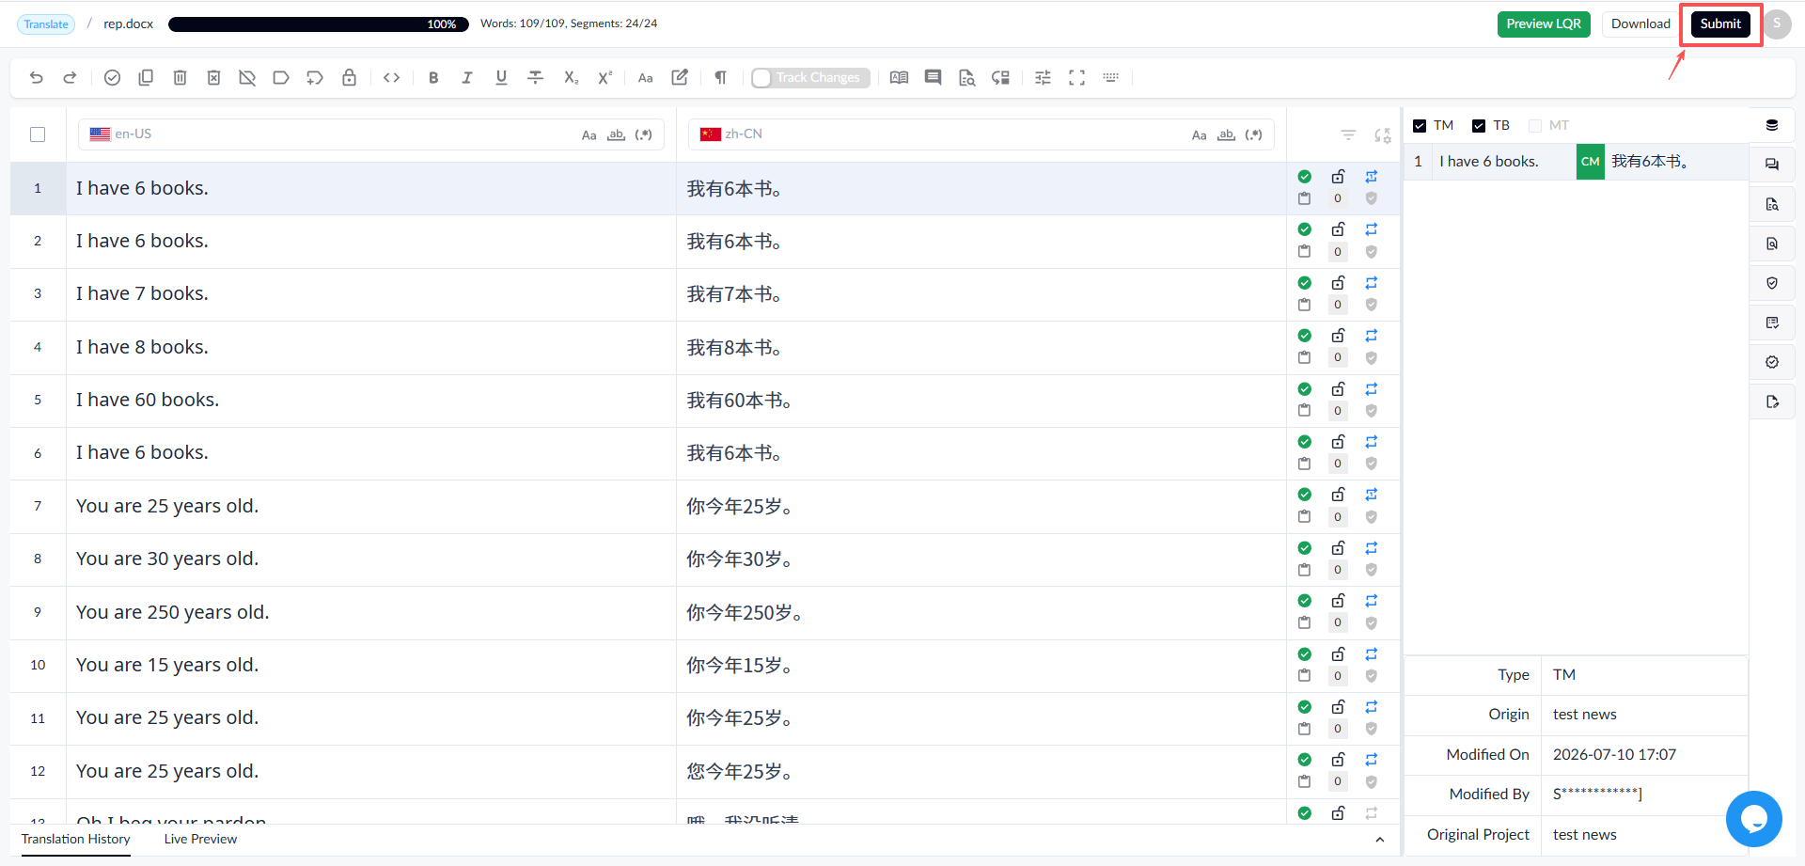Check the select-all segments checkbox
The height and width of the screenshot is (866, 1805).
pos(38,134)
